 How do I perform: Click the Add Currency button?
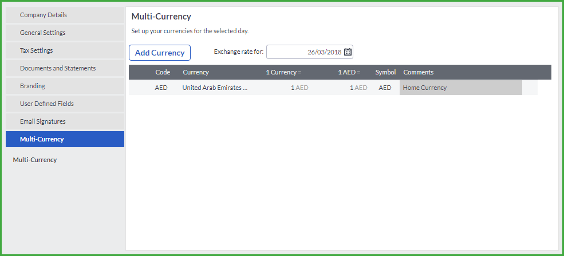(160, 53)
